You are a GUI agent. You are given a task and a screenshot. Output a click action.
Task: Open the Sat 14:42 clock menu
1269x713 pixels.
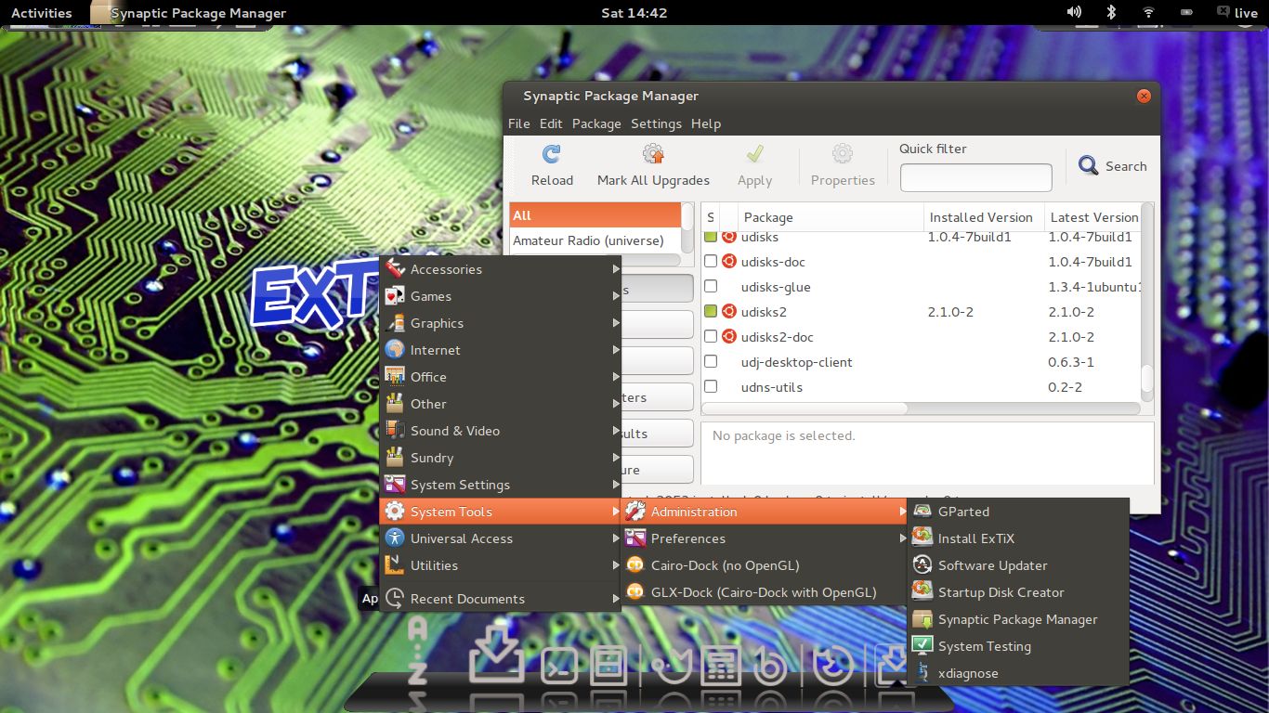634,13
